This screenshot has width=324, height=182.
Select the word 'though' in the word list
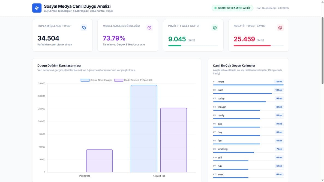click(222, 107)
